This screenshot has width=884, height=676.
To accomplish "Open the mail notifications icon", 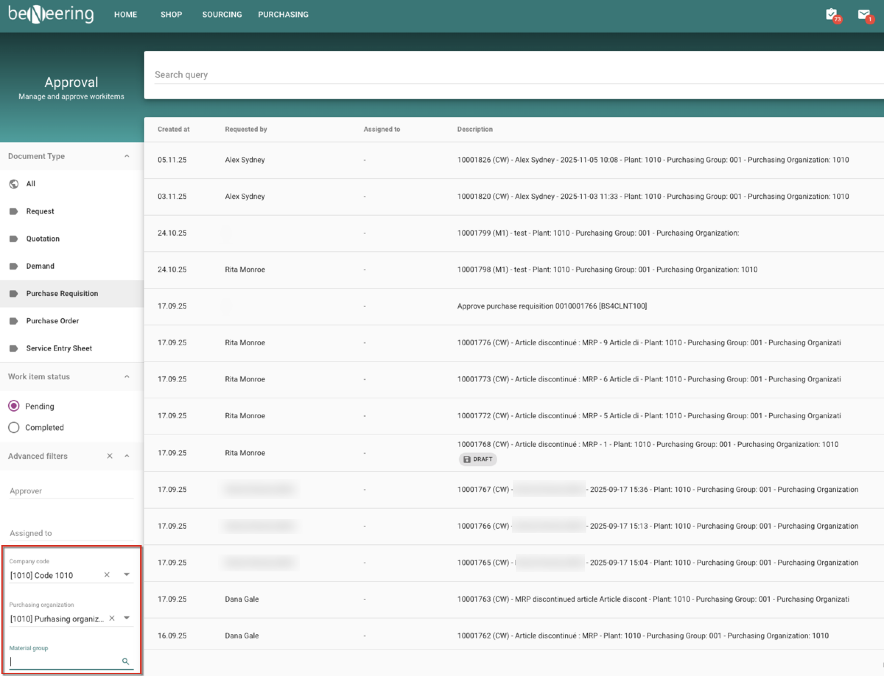I will (864, 15).
